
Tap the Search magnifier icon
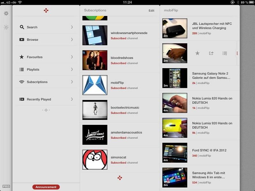pos(22,27)
